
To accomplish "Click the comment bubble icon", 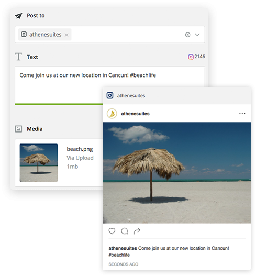I will point(125,231).
